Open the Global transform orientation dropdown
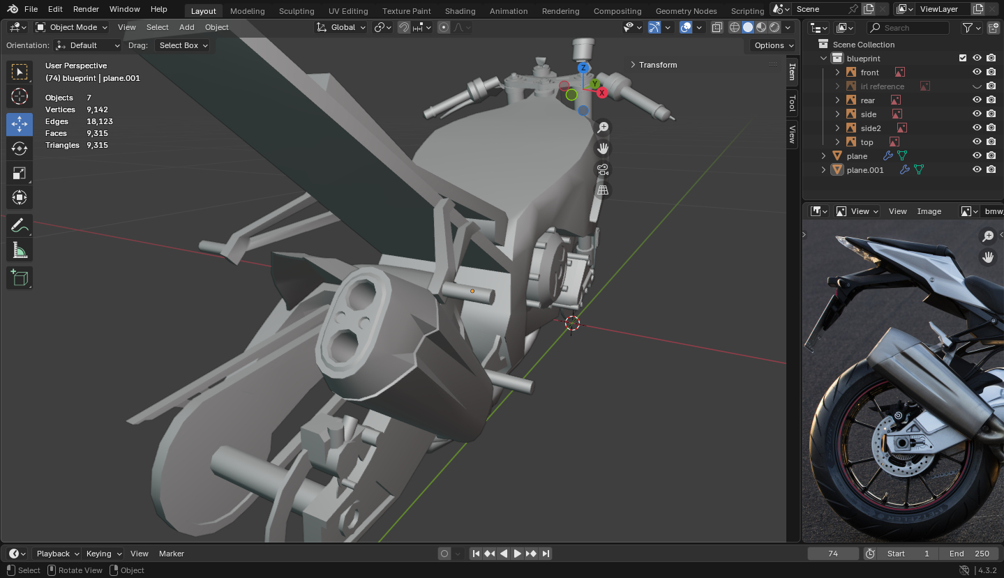1004x578 pixels. (341, 27)
